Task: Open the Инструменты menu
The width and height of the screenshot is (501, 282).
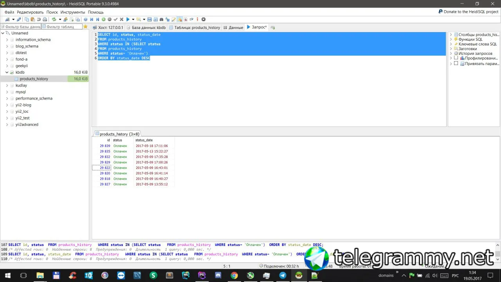Action: tap(73, 12)
